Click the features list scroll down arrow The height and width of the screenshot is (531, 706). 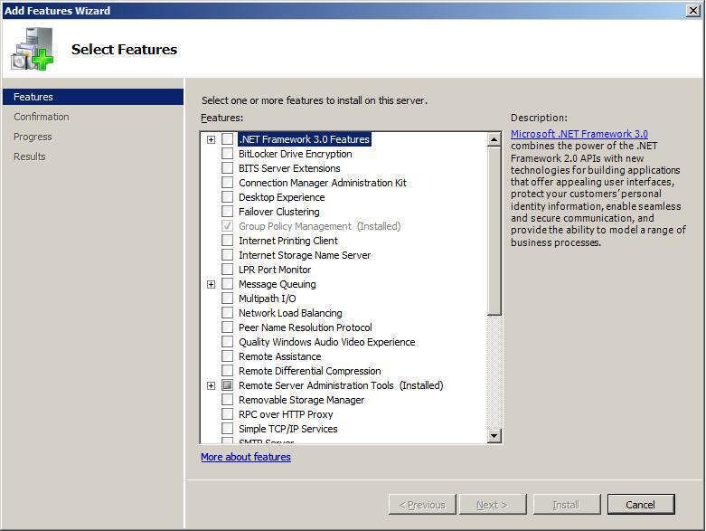(494, 435)
